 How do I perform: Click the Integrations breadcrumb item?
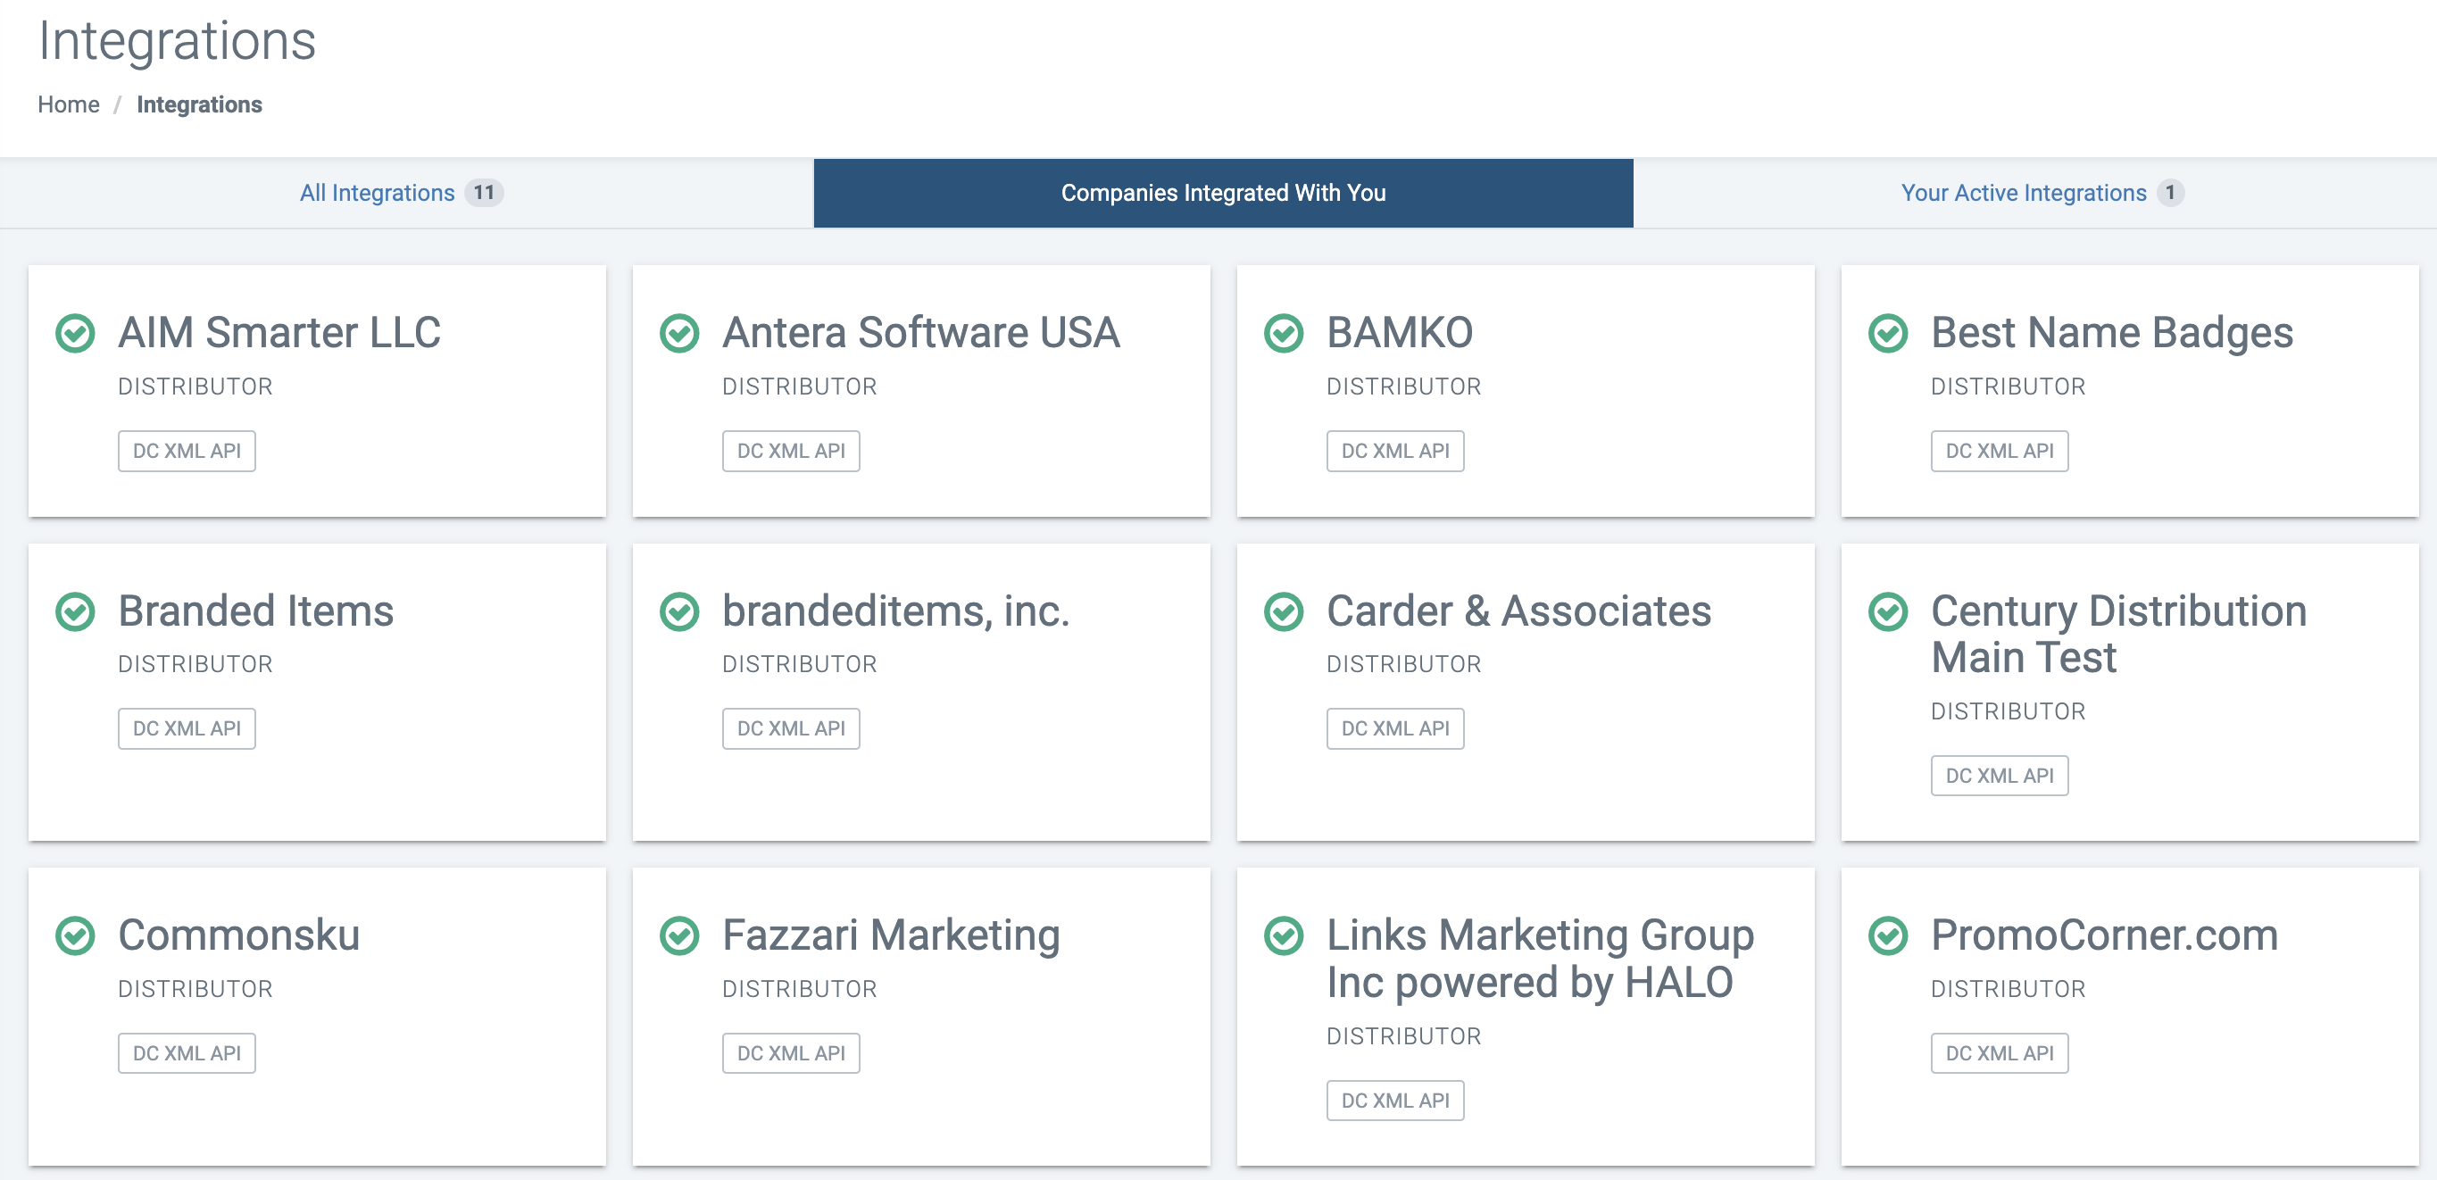coord(200,104)
